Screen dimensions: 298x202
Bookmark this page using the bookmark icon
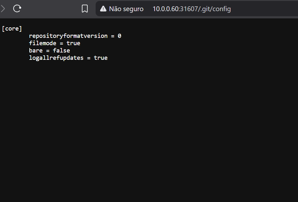click(x=85, y=9)
